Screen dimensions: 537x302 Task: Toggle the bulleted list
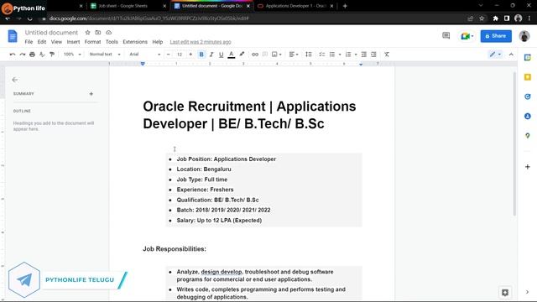[x=332, y=55]
